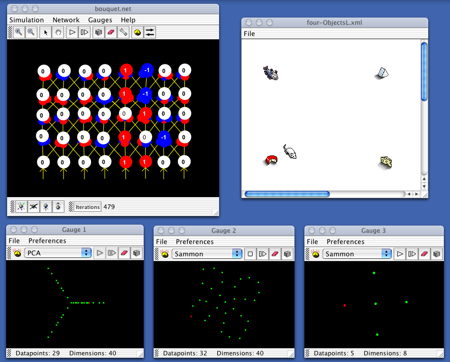Toggle the two-arrows interaction mode button

pyautogui.click(x=150, y=32)
